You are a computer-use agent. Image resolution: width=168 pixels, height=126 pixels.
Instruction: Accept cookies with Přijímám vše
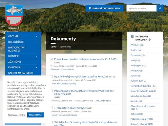click(x=35, y=115)
